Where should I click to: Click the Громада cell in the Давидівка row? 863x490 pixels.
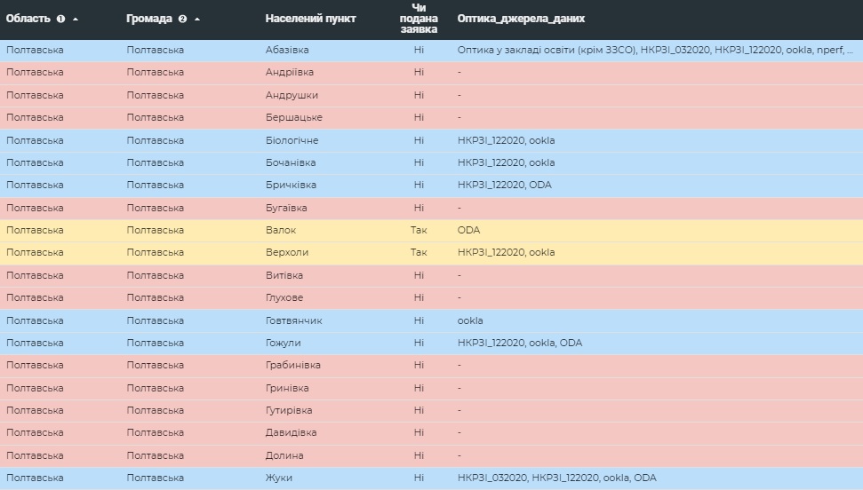(156, 433)
